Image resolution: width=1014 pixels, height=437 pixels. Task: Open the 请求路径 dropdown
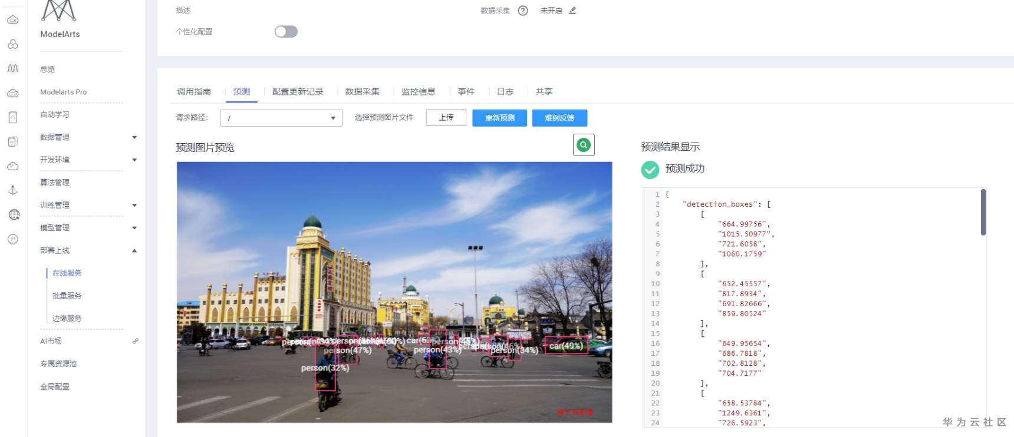(x=281, y=118)
